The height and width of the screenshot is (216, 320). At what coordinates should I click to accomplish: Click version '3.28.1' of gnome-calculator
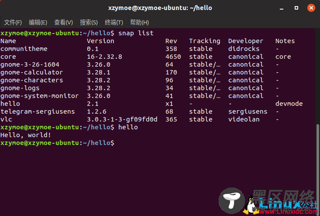coord(99,72)
